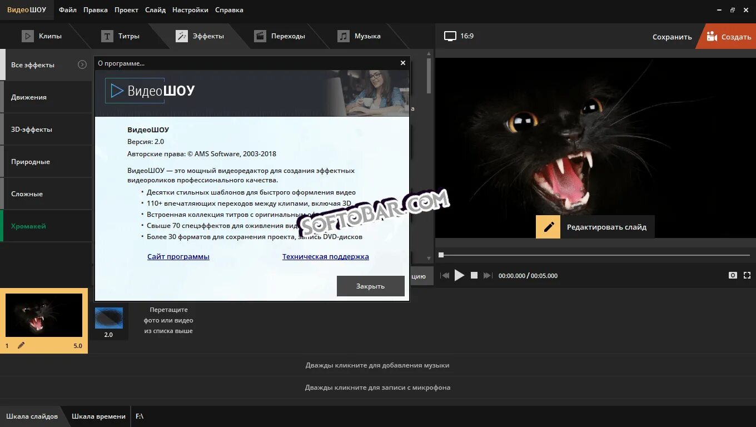
Task: Click the Клипы play icon
Action: tap(28, 36)
